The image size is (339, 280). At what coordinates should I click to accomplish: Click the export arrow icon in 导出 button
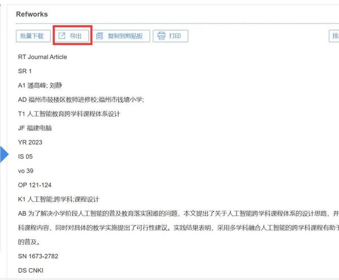[62, 36]
